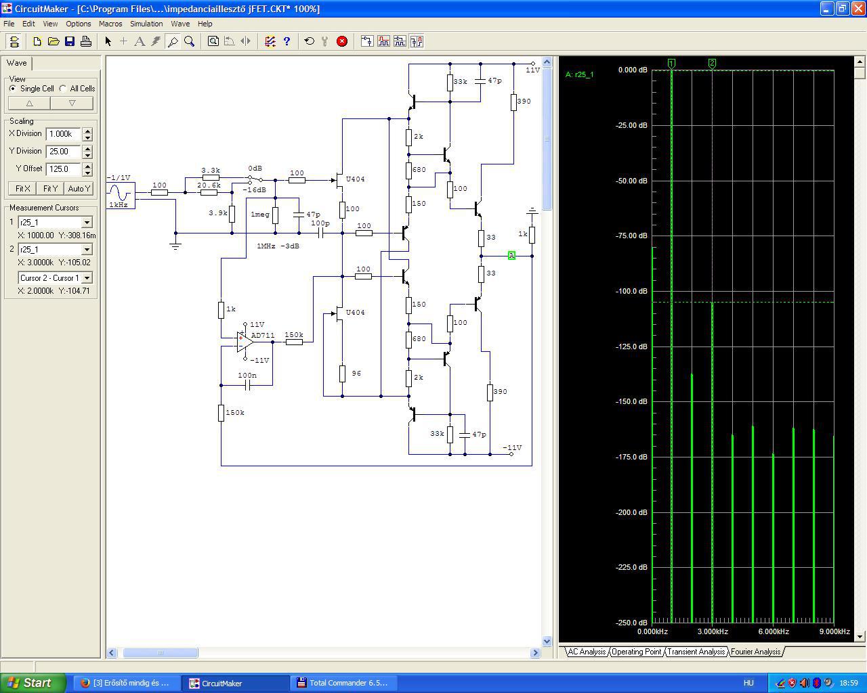The height and width of the screenshot is (693, 867).
Task: Open the Cursor 1 signal dropdown
Action: 87,223
